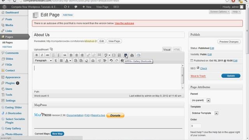This screenshot has width=249, height=140.
Task: Edit the published date
Action: pos(235,61)
